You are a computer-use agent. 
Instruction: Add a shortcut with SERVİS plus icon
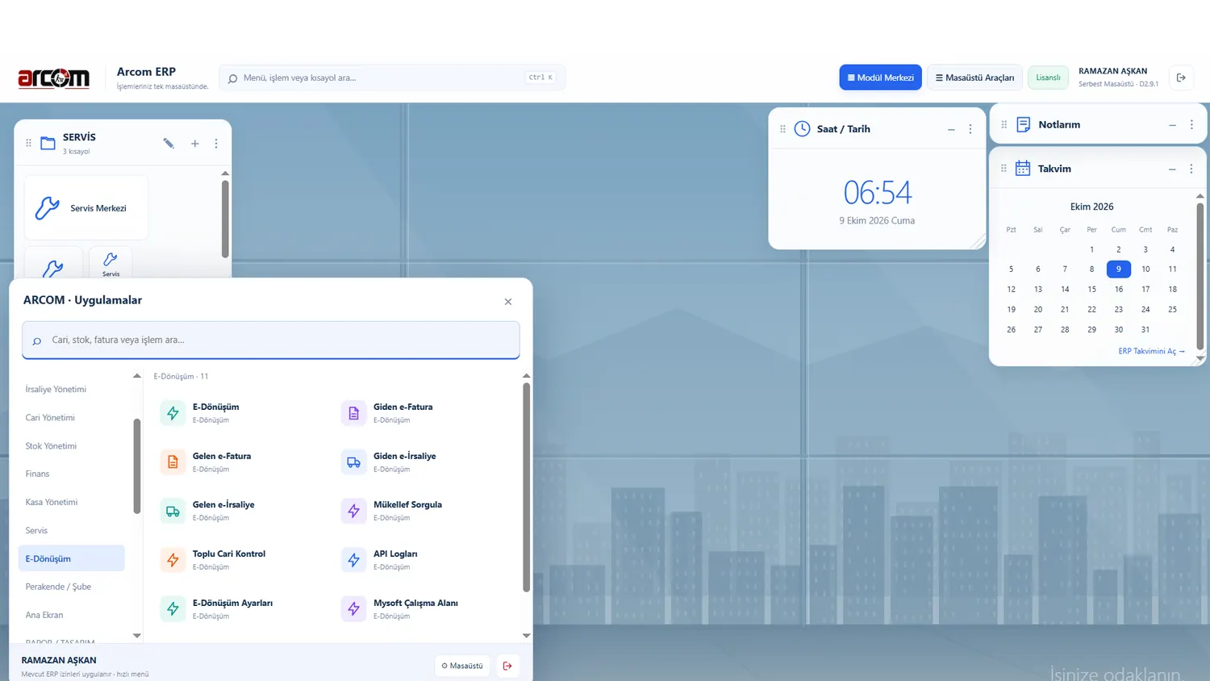194,144
